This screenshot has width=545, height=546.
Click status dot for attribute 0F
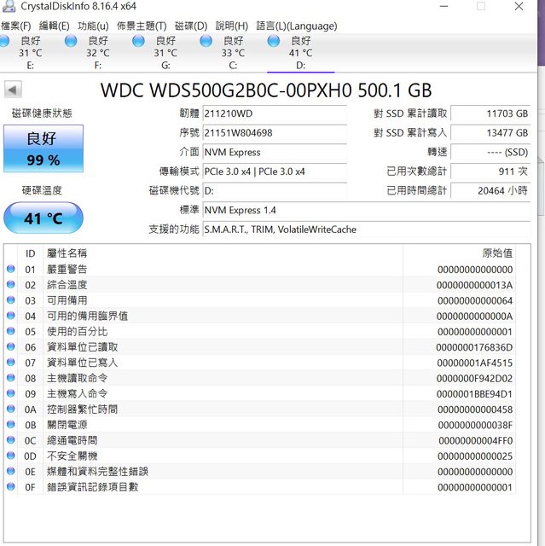click(11, 486)
